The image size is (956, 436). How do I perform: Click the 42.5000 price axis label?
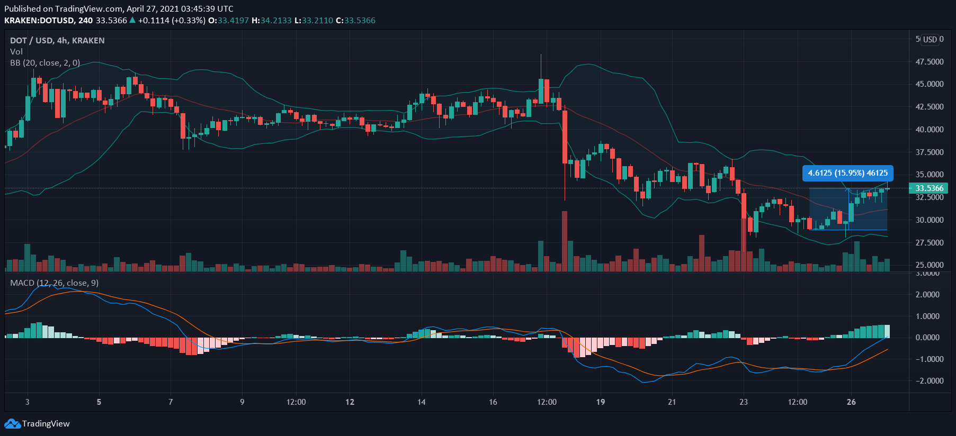[x=930, y=106]
